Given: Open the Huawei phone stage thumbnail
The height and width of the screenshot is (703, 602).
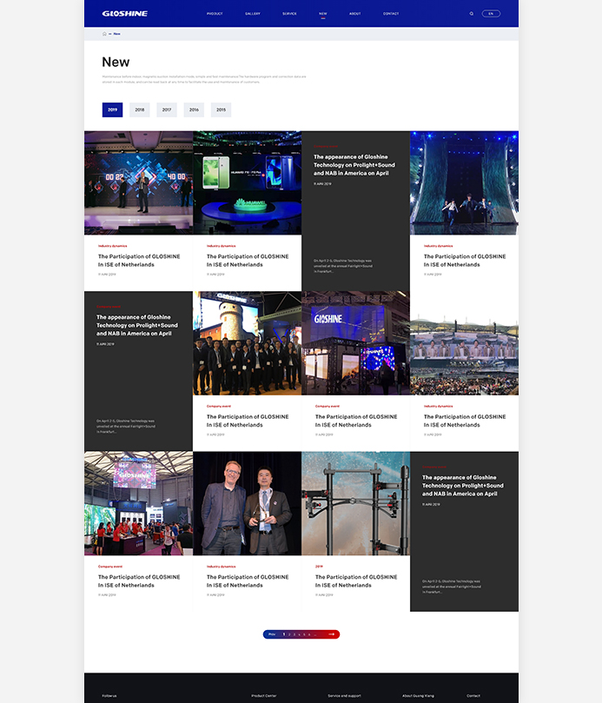Looking at the screenshot, I should pyautogui.click(x=247, y=182).
